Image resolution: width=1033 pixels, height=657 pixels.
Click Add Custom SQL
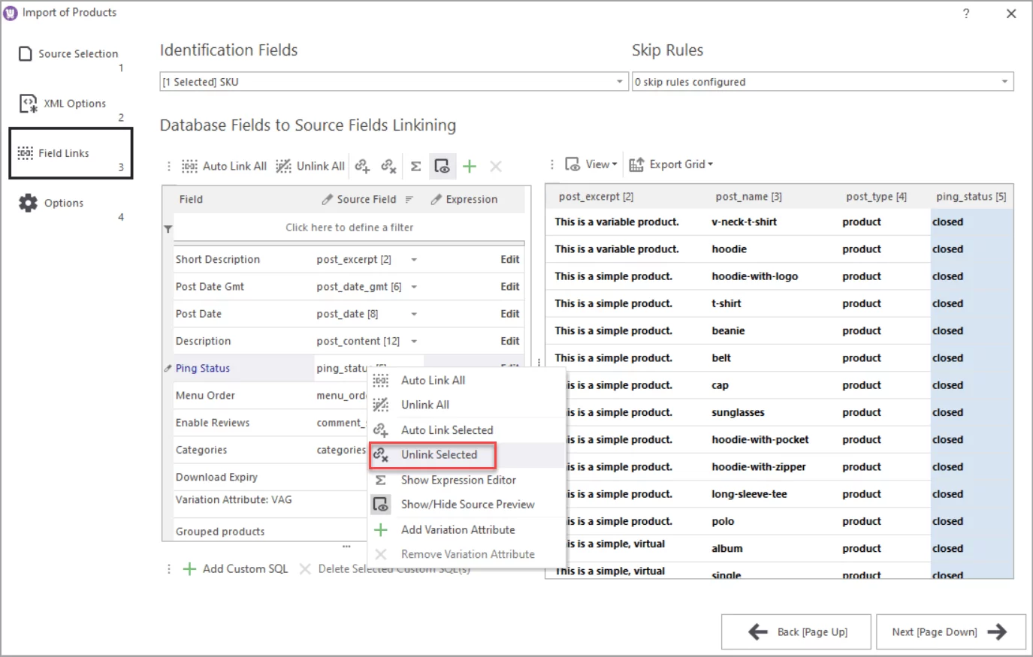(x=237, y=568)
